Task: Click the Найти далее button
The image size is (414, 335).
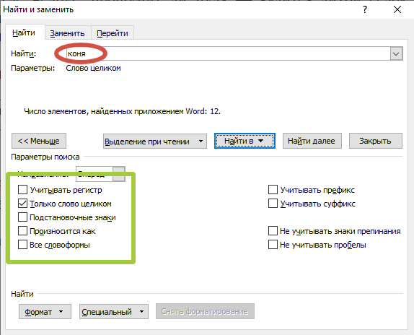Action: pyautogui.click(x=312, y=141)
